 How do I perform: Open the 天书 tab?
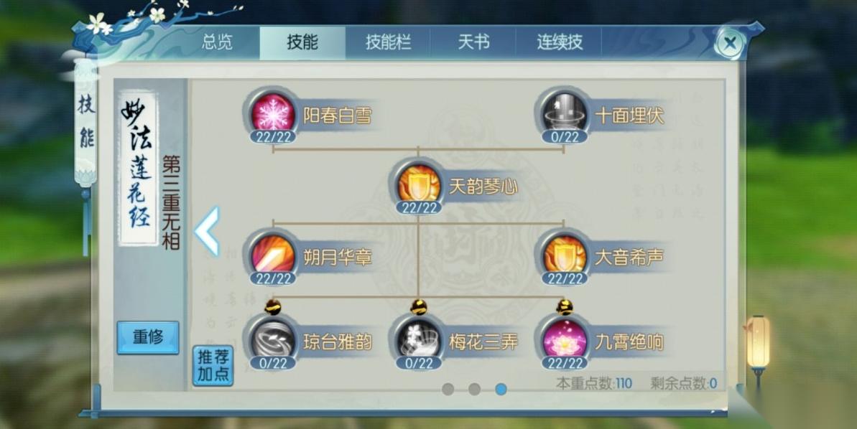pos(473,42)
